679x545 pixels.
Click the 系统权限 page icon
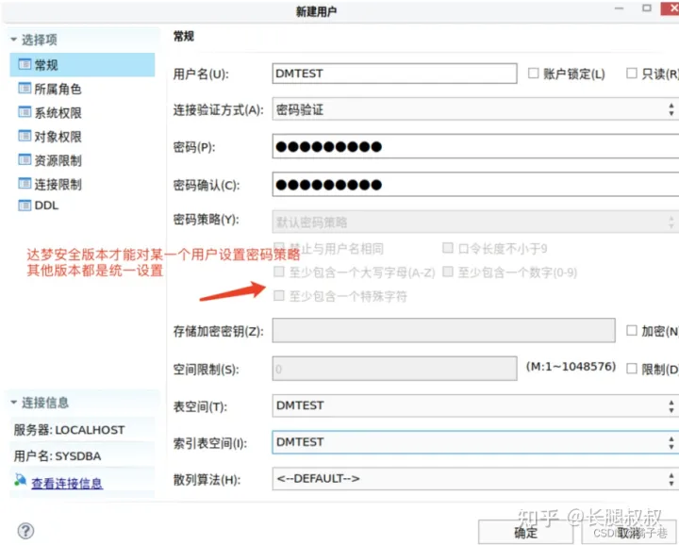(25, 112)
